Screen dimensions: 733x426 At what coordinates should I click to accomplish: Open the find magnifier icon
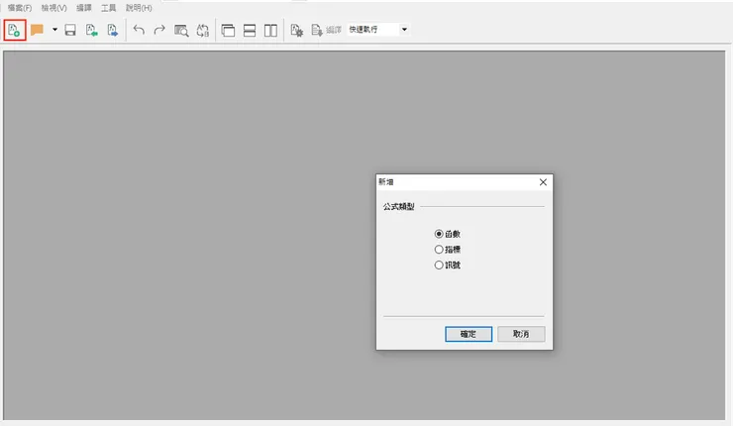(x=181, y=31)
